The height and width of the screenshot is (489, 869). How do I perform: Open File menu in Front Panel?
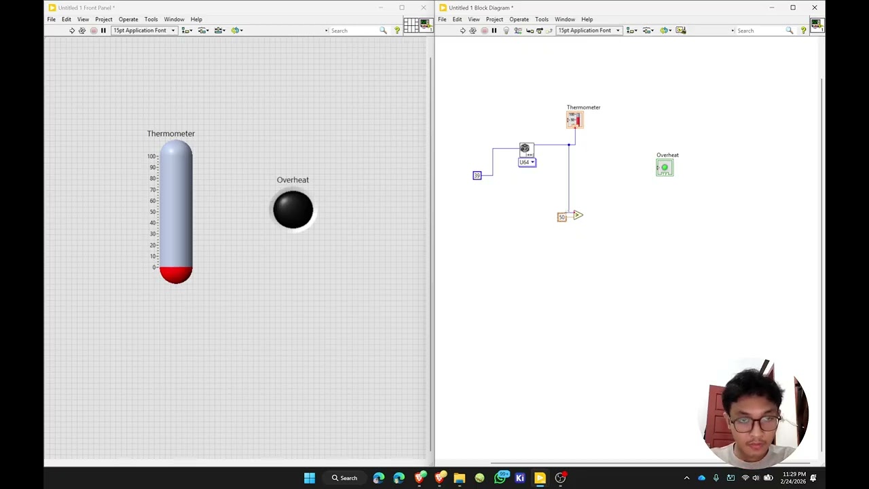coord(52,19)
